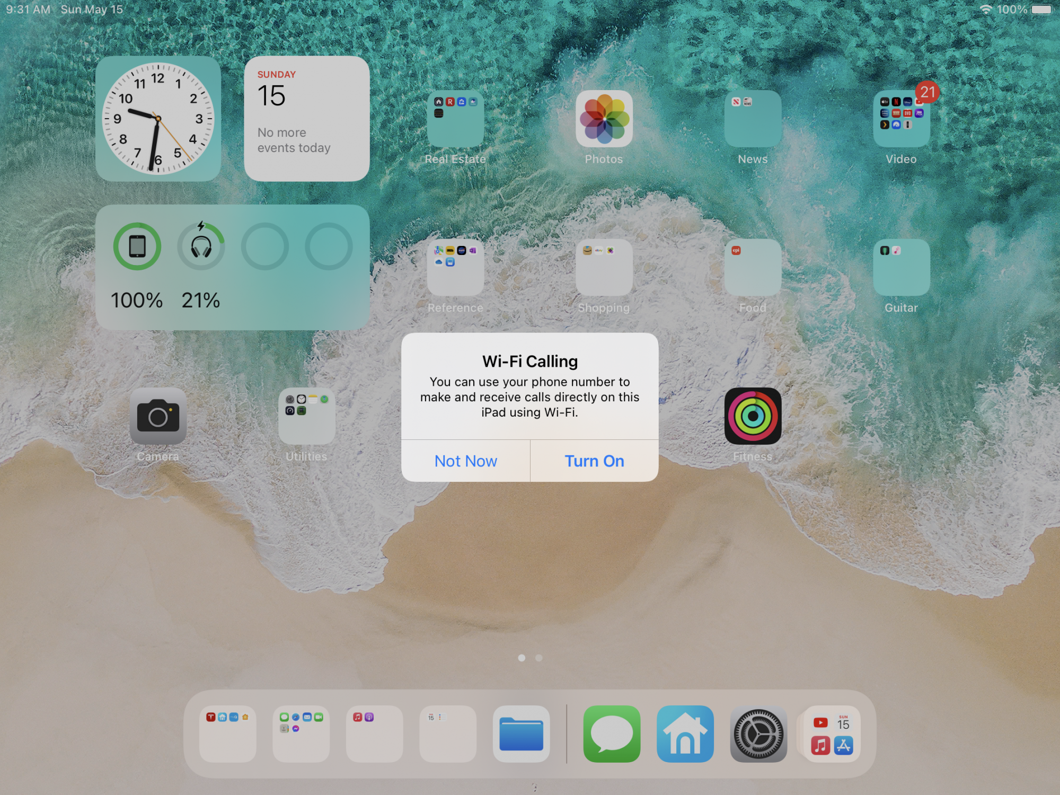
Task: Open the Camera app
Action: [x=158, y=416]
